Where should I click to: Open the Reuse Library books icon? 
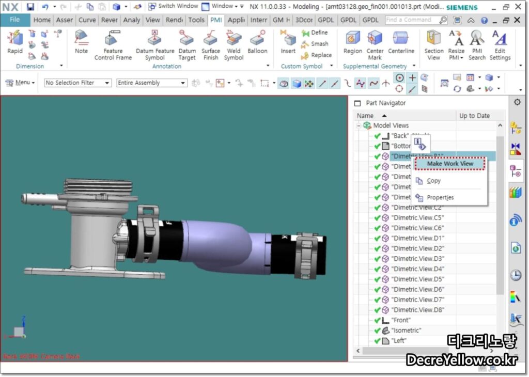coord(516,193)
